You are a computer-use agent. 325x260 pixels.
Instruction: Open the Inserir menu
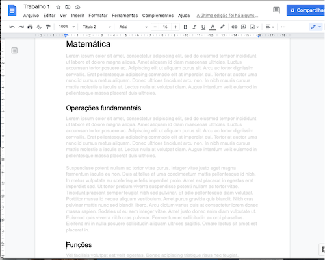coord(77,16)
